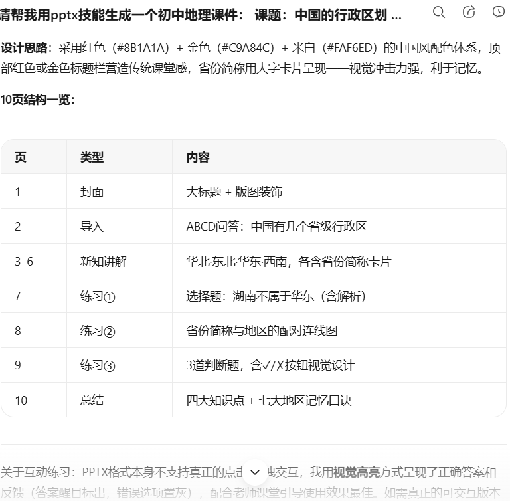
Task: Select the 总结 cell
Action: point(120,400)
